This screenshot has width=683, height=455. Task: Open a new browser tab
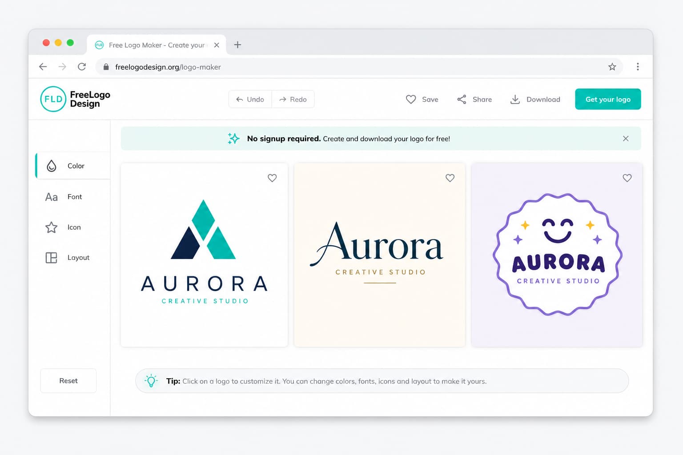tap(237, 45)
